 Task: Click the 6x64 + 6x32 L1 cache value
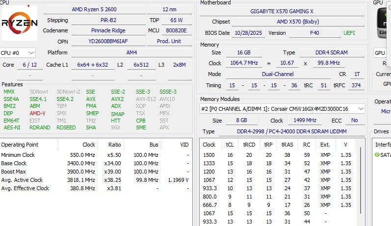coord(93,65)
